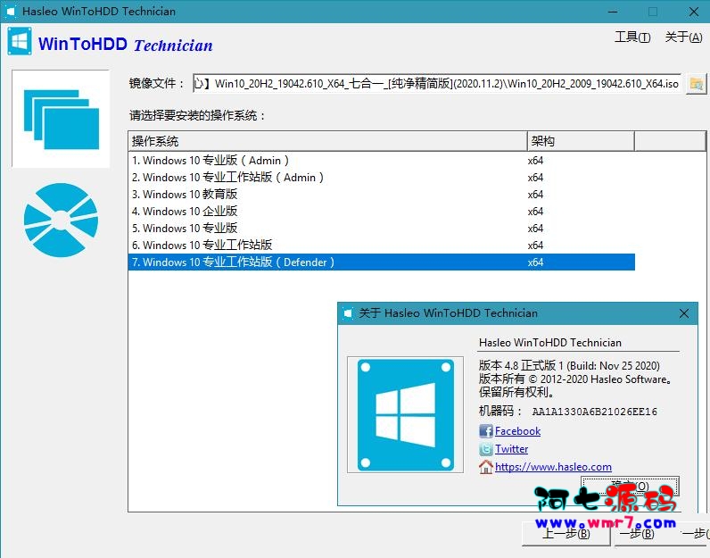
Task: Click the 确定(O) button in About dialog
Action: point(630,487)
